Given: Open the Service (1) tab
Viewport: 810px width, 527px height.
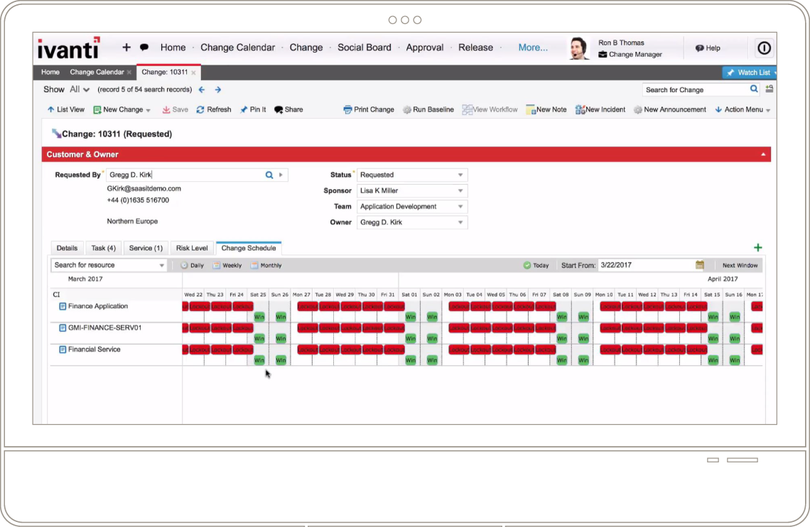Looking at the screenshot, I should [x=146, y=249].
